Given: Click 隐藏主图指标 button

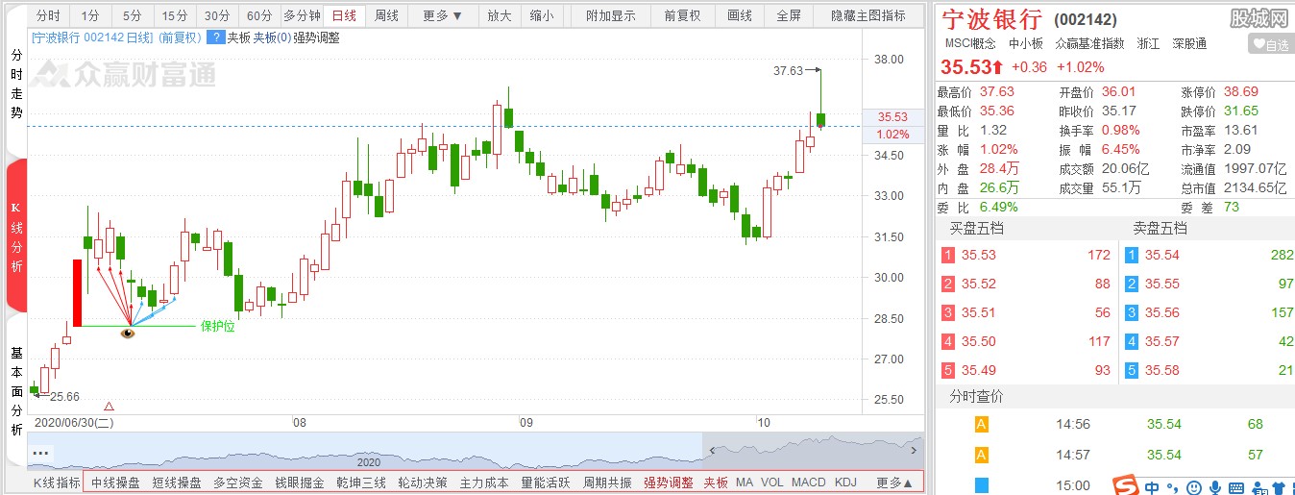Looking at the screenshot, I should tap(867, 16).
